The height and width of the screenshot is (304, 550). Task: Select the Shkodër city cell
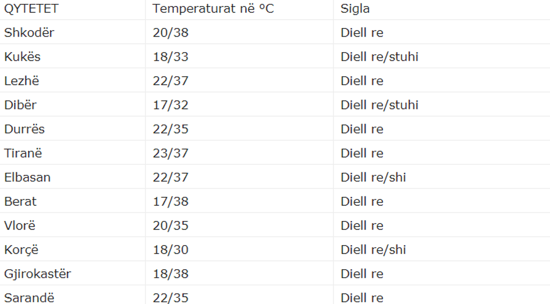[29, 33]
